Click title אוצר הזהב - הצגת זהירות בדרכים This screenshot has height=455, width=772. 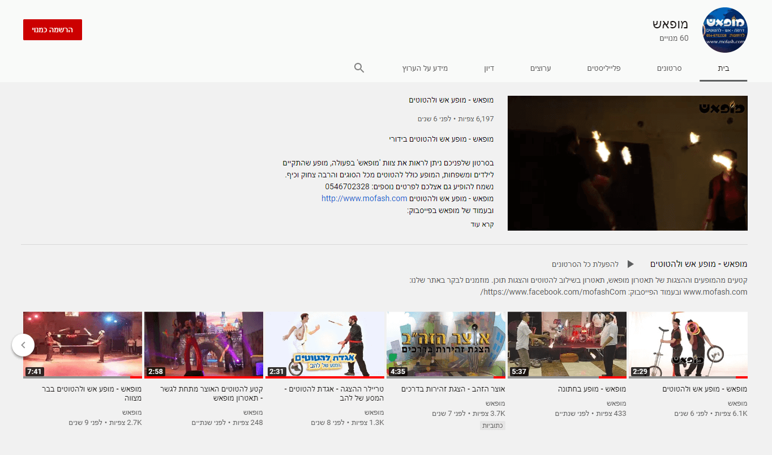(x=453, y=389)
